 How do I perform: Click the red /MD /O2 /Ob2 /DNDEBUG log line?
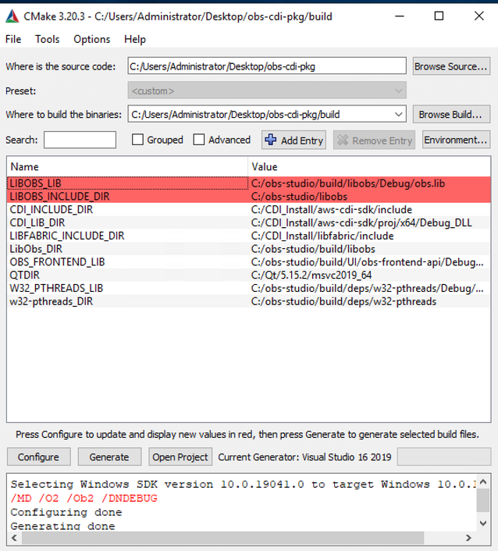84,498
